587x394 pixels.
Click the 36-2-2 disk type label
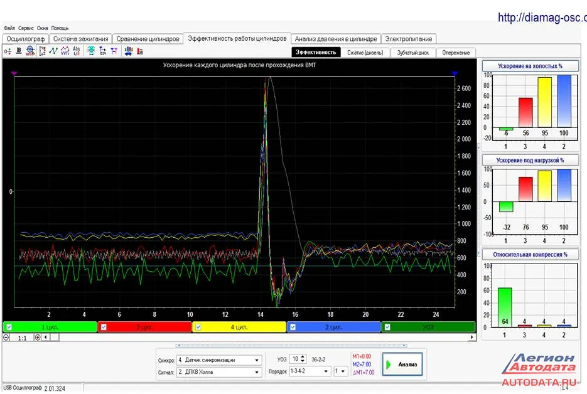click(x=318, y=359)
